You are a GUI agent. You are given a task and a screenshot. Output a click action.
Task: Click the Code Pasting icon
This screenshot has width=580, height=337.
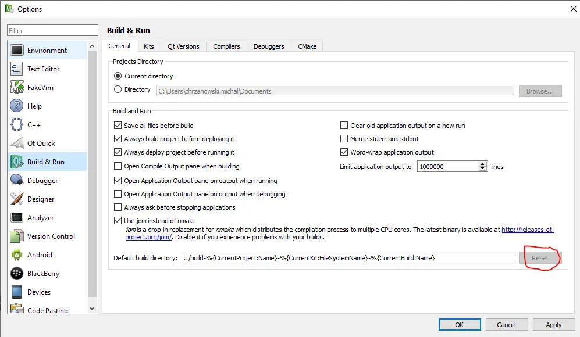17,309
